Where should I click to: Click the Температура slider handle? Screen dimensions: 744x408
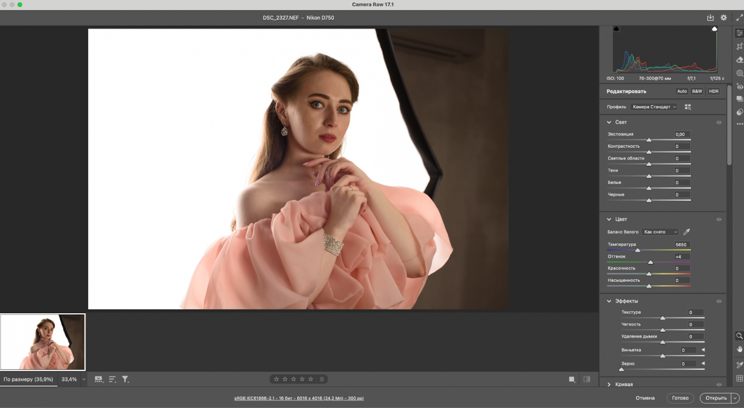pyautogui.click(x=638, y=250)
